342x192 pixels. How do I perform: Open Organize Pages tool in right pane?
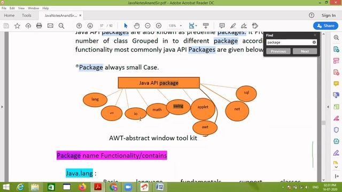[336, 61]
